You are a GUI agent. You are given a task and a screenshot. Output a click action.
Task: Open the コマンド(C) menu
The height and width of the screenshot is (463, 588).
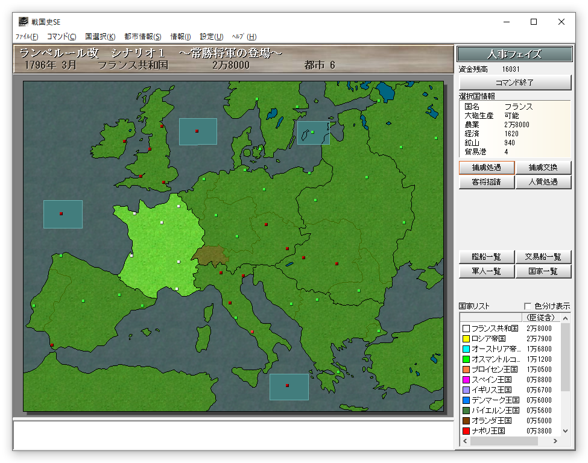pyautogui.click(x=62, y=37)
